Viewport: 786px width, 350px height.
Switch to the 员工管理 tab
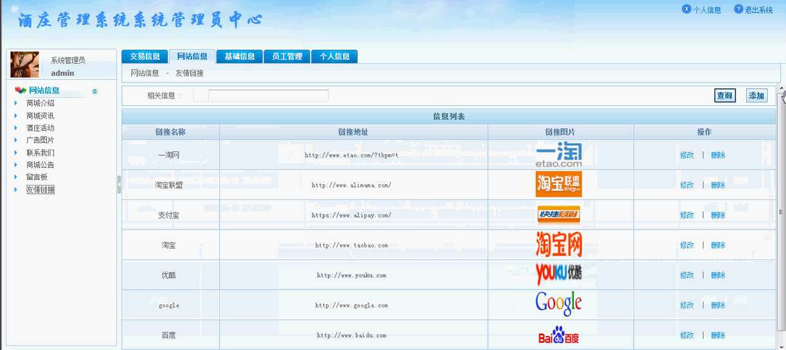click(x=287, y=56)
